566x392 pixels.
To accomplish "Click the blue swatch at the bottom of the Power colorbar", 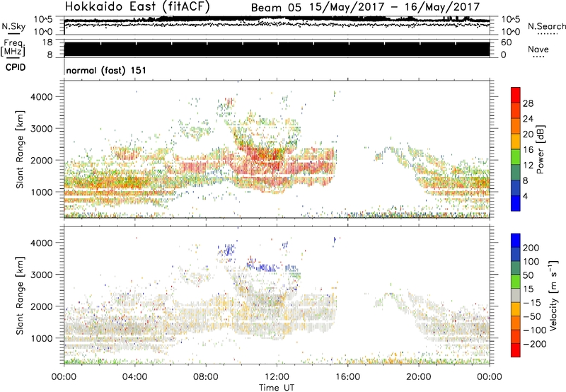I will (516, 203).
